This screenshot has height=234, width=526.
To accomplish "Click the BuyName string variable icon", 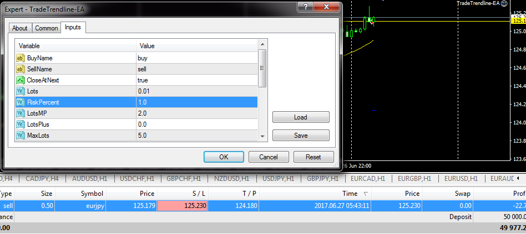I will 21,58.
